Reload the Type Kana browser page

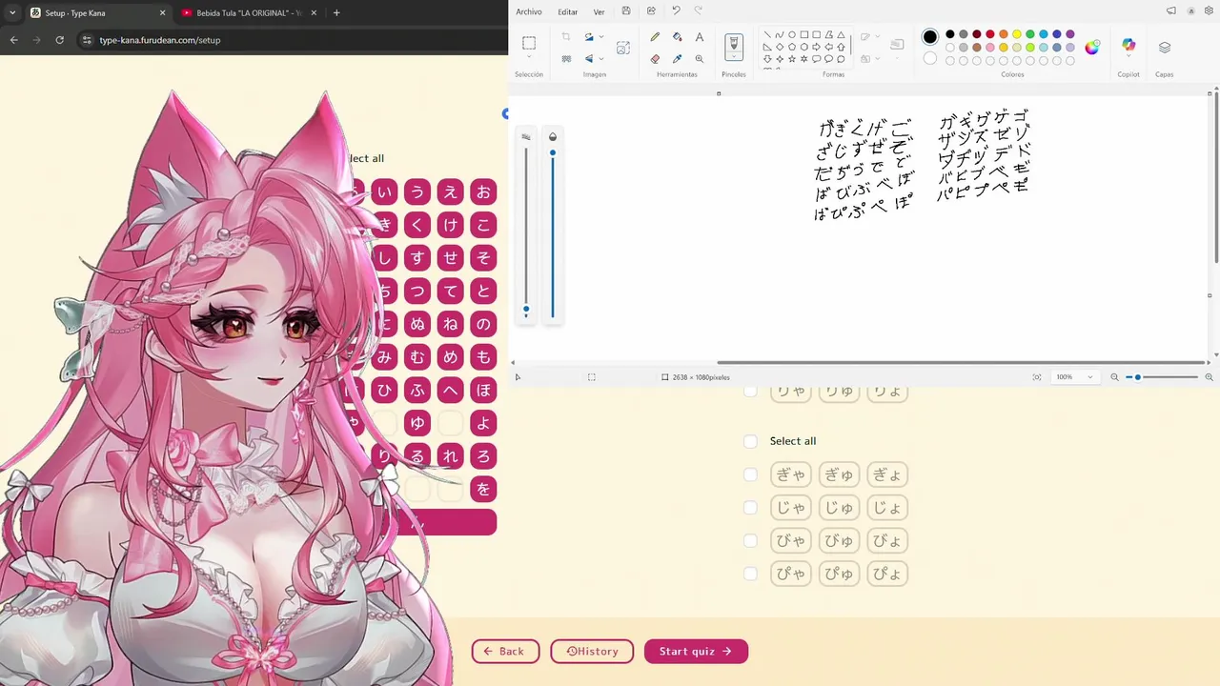(59, 40)
